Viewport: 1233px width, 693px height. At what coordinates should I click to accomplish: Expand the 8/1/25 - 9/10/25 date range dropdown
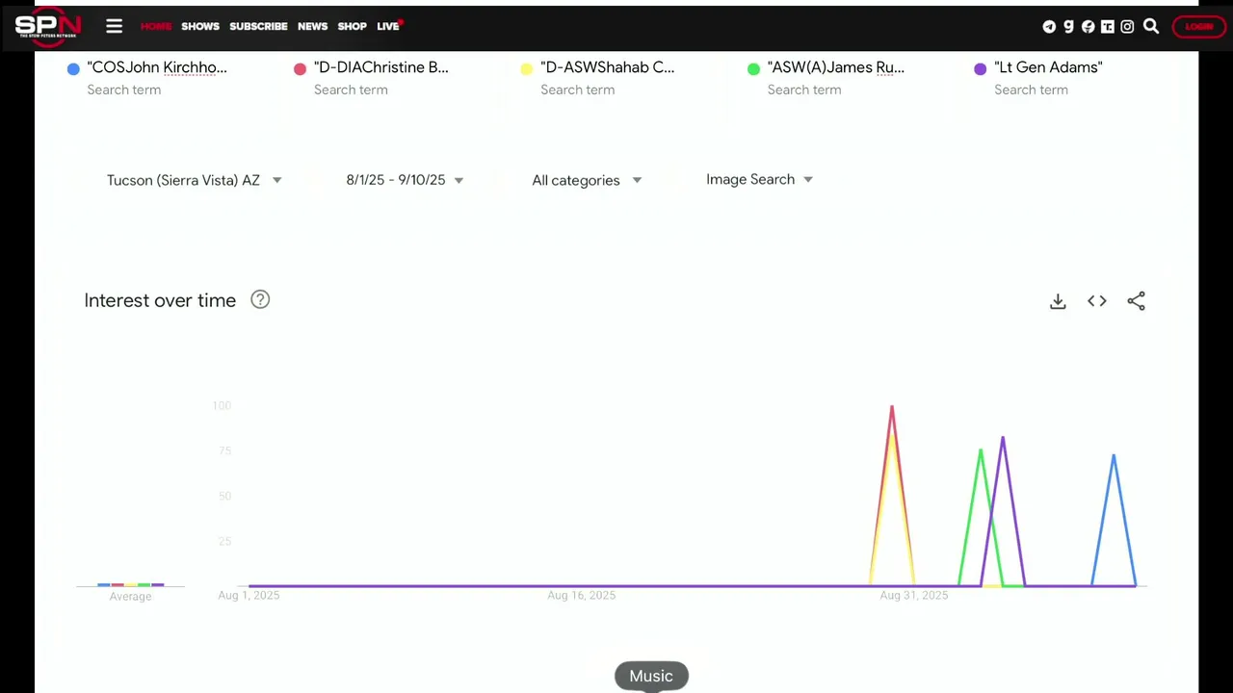click(405, 180)
